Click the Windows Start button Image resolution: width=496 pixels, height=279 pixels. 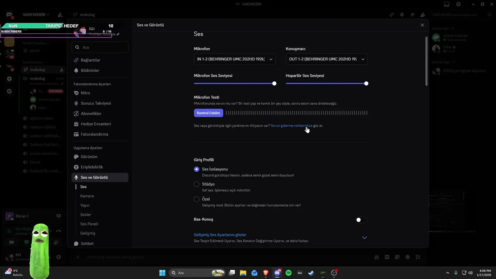(x=162, y=273)
